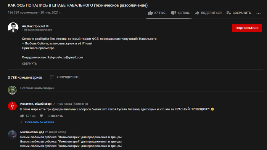
Task: Open the УПОРЯДОЧИТЬ sort comments menu
Action: tap(64, 77)
